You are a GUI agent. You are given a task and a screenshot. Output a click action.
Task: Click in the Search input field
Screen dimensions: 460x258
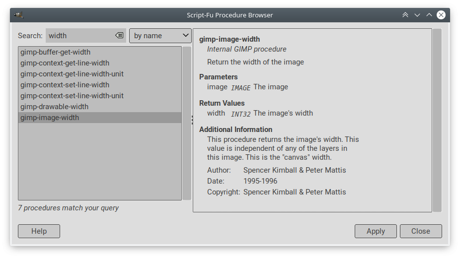[x=79, y=36]
